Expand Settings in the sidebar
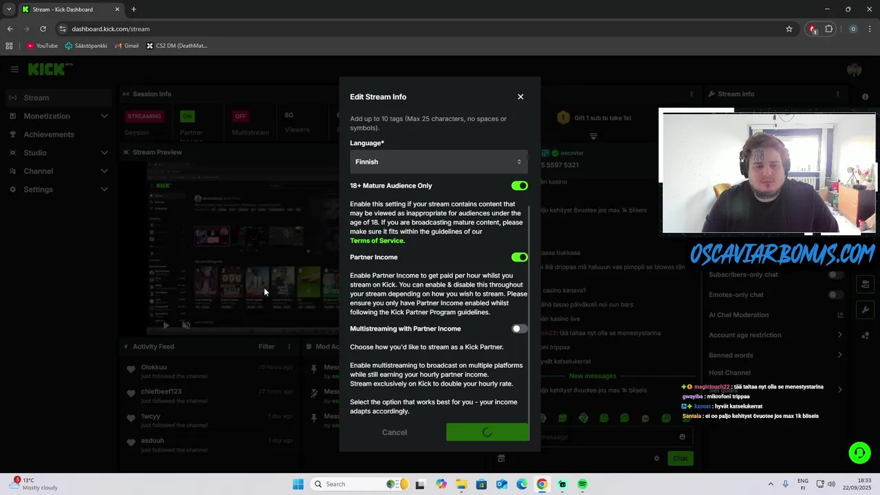 coord(58,190)
